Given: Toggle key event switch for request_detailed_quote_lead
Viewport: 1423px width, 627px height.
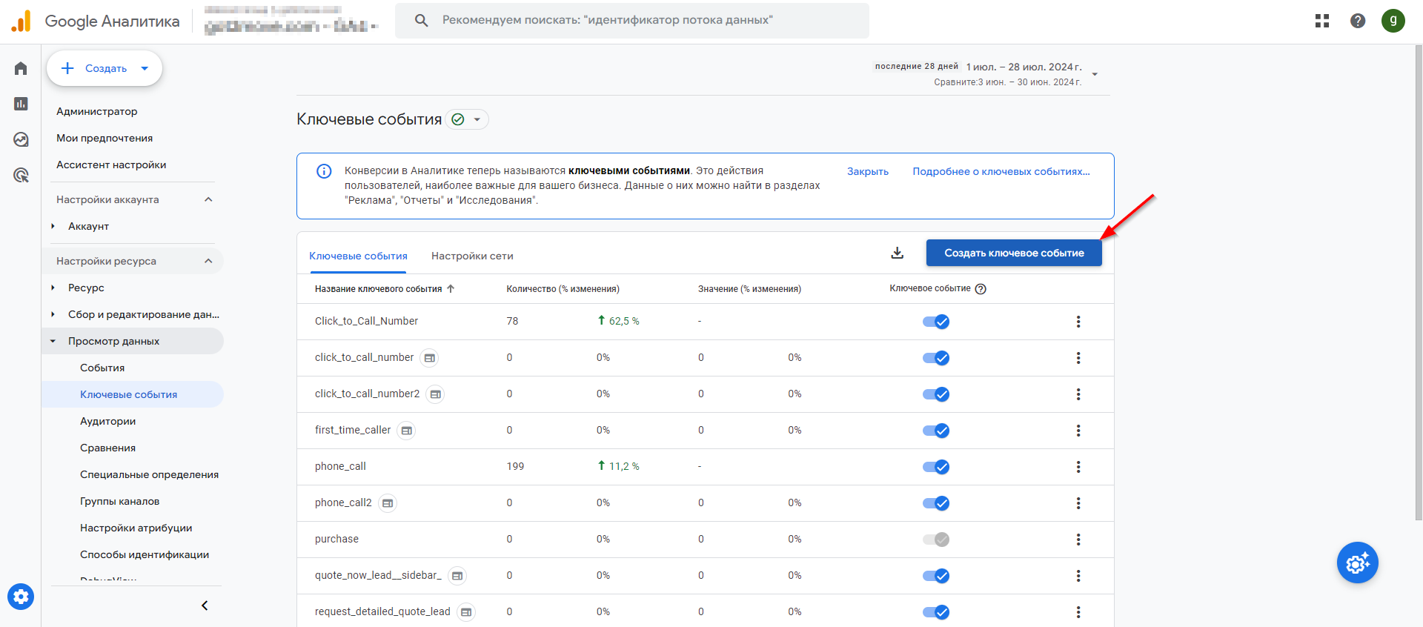Looking at the screenshot, I should 936,612.
